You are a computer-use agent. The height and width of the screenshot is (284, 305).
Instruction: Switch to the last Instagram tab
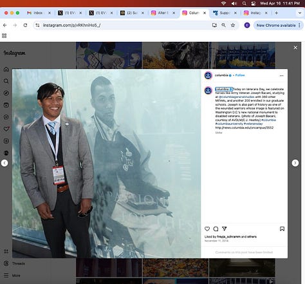click(x=255, y=13)
